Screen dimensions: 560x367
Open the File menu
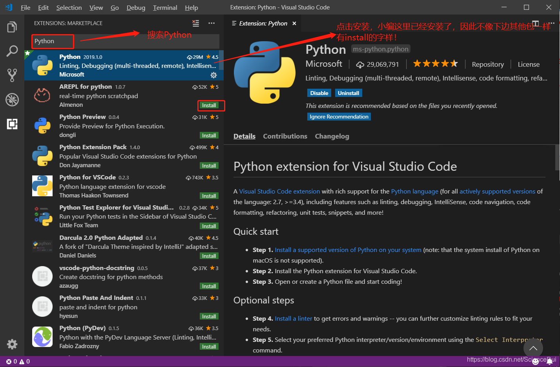(26, 7)
